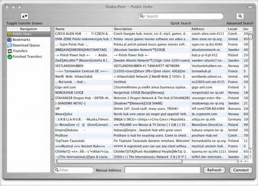
Task: Open the Quick Search magnifier dropdown
Action: coord(142,16)
